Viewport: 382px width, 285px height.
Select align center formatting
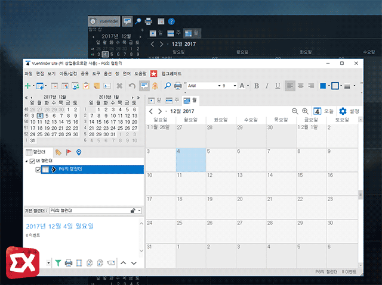click(301, 86)
